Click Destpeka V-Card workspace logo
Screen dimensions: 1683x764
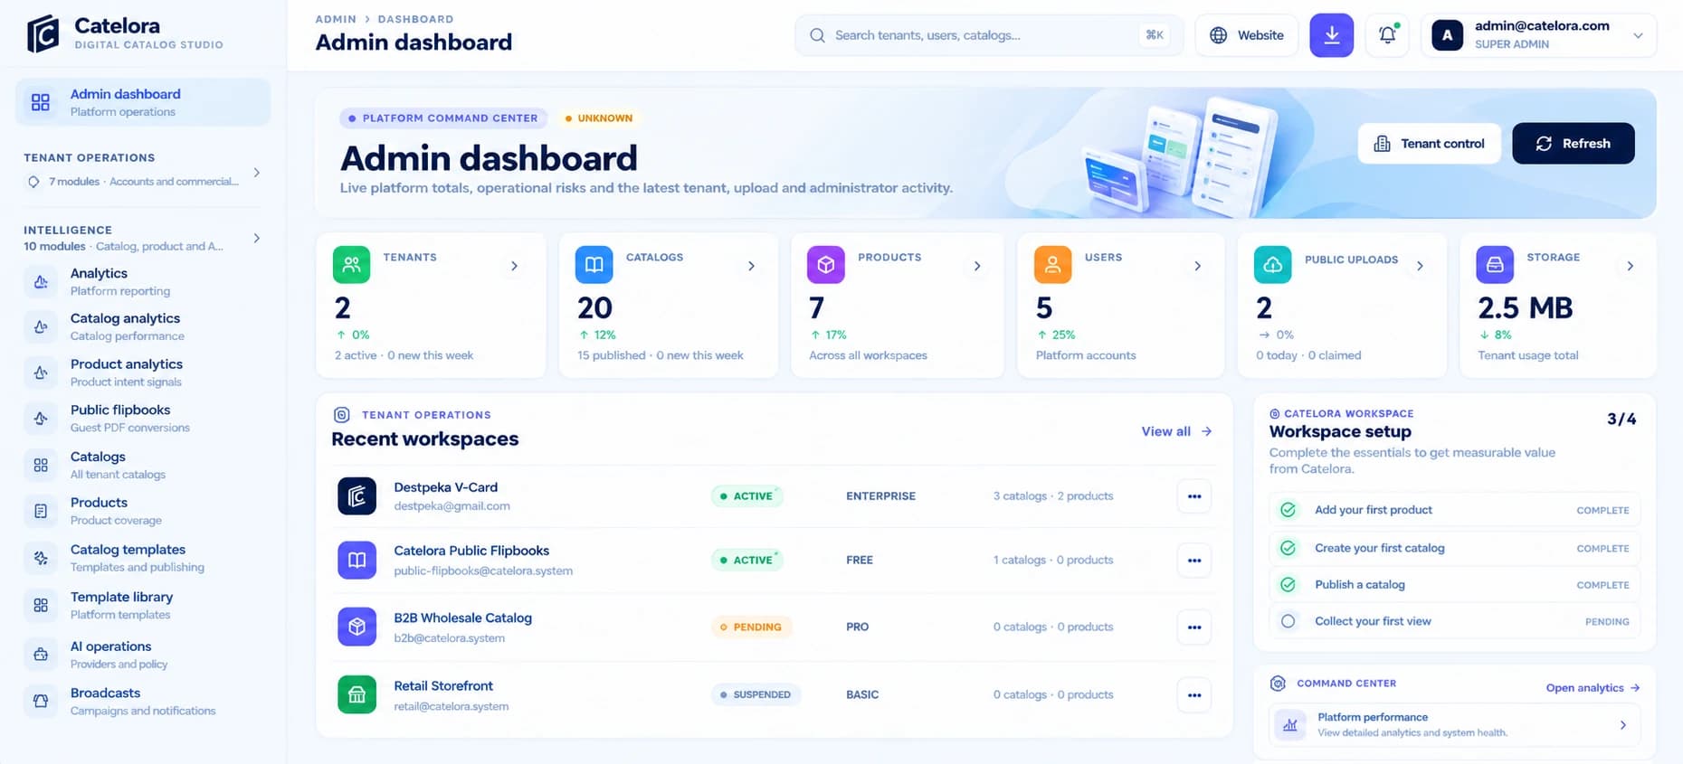(357, 496)
